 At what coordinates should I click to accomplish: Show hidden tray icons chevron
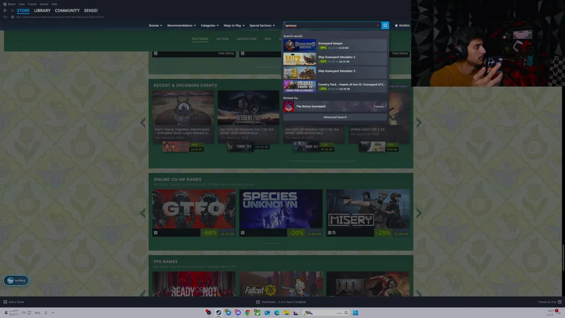pos(53,313)
